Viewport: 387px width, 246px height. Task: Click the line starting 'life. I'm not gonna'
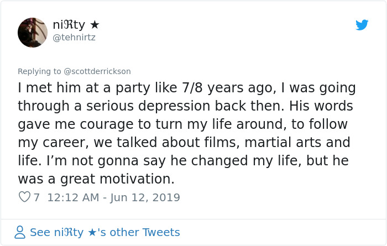click(182, 161)
